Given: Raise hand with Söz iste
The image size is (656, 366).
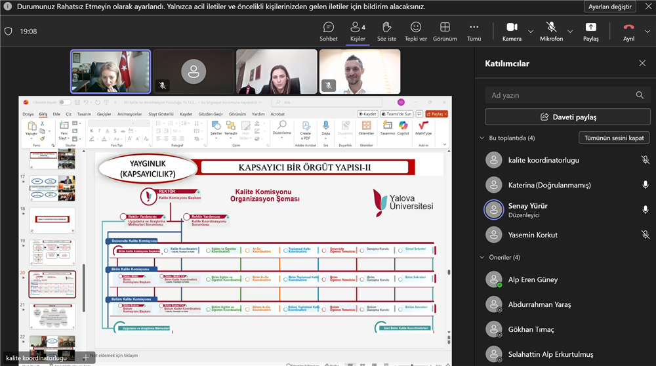Looking at the screenshot, I should coord(386,30).
